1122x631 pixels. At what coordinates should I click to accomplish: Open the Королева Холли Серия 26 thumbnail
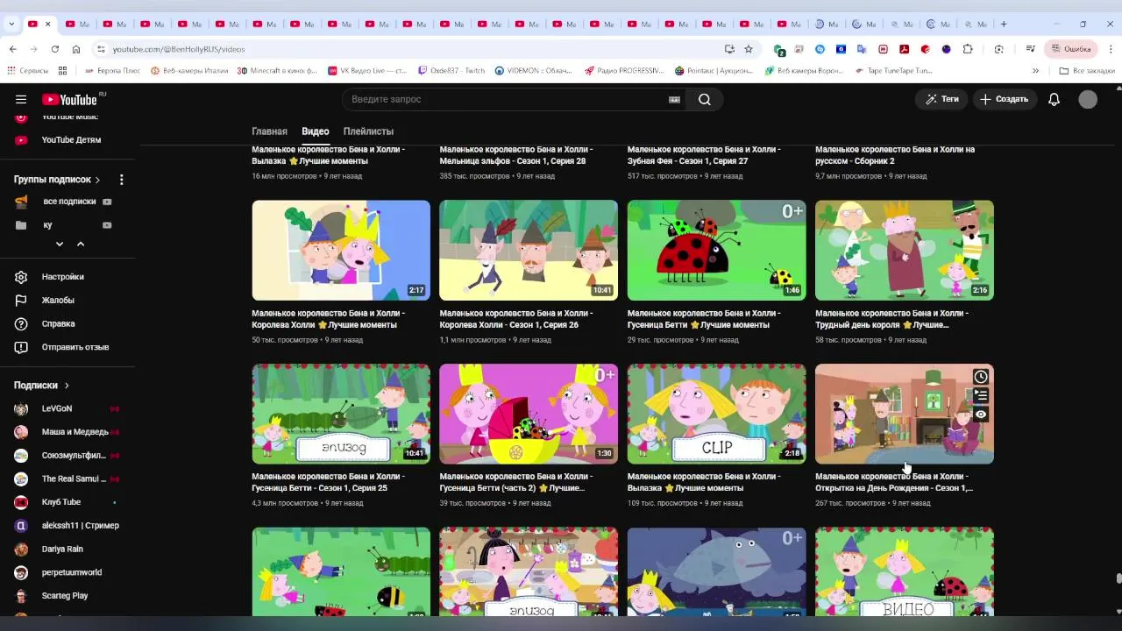pos(529,251)
